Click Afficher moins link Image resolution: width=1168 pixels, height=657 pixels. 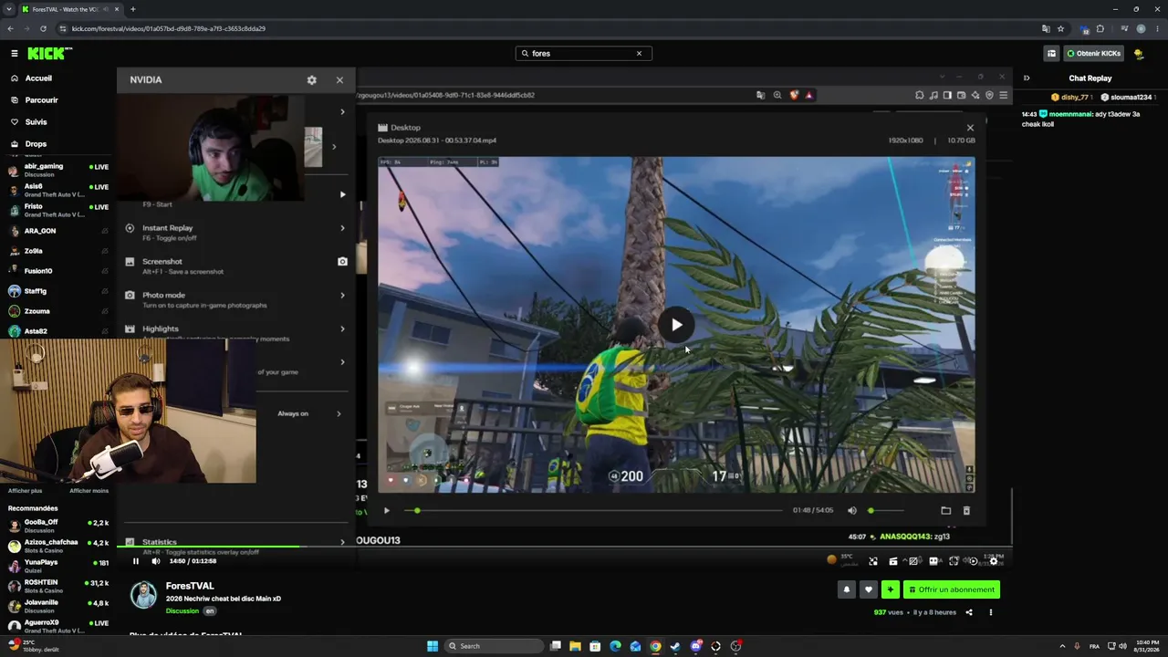coord(89,491)
